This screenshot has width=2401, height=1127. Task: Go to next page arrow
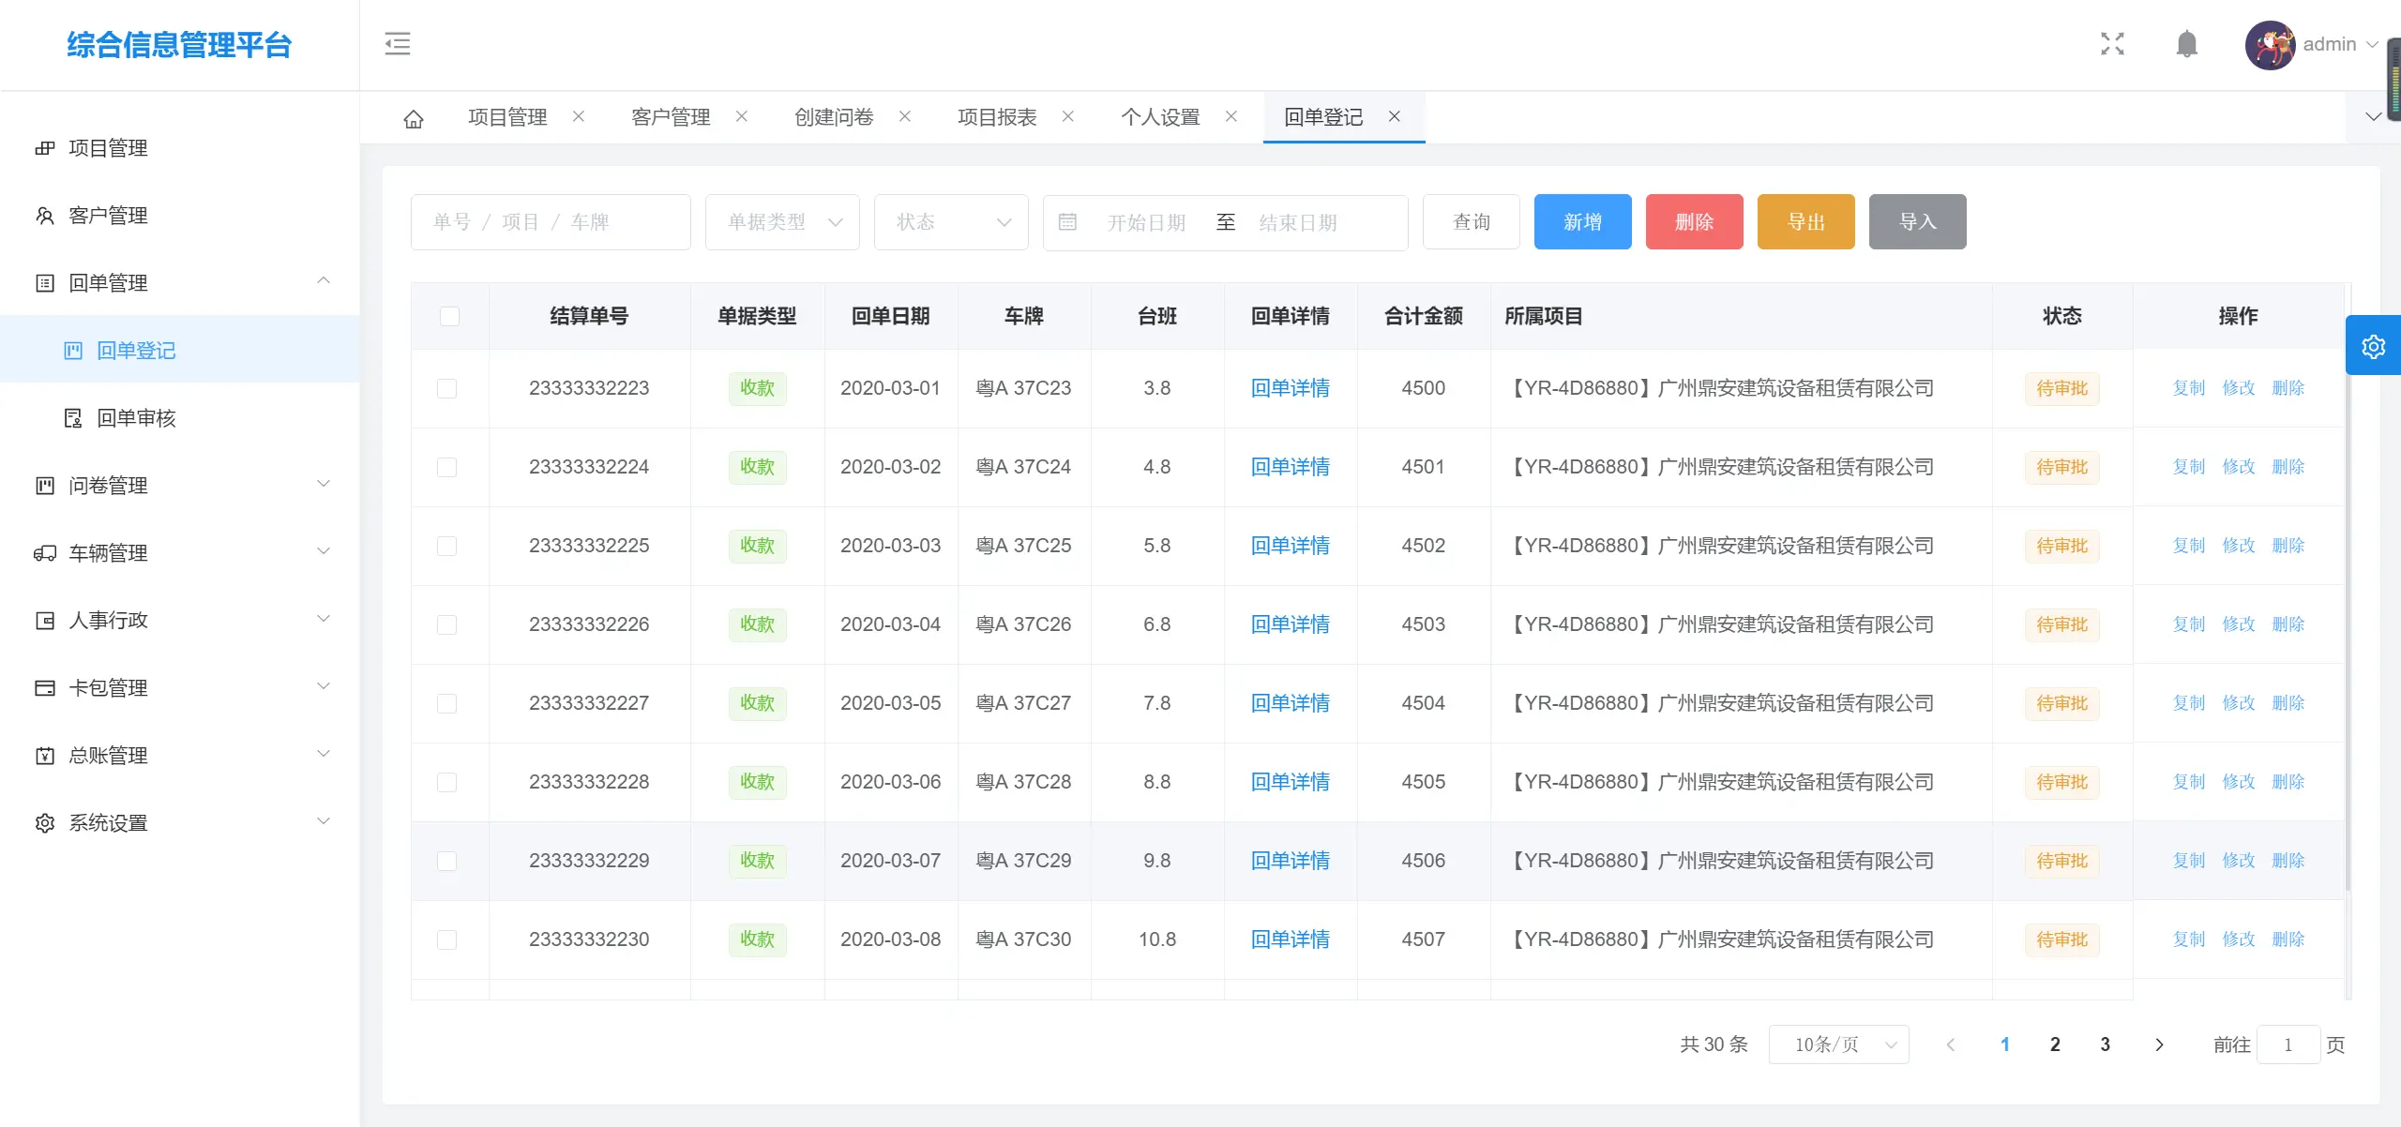pos(2159,1044)
